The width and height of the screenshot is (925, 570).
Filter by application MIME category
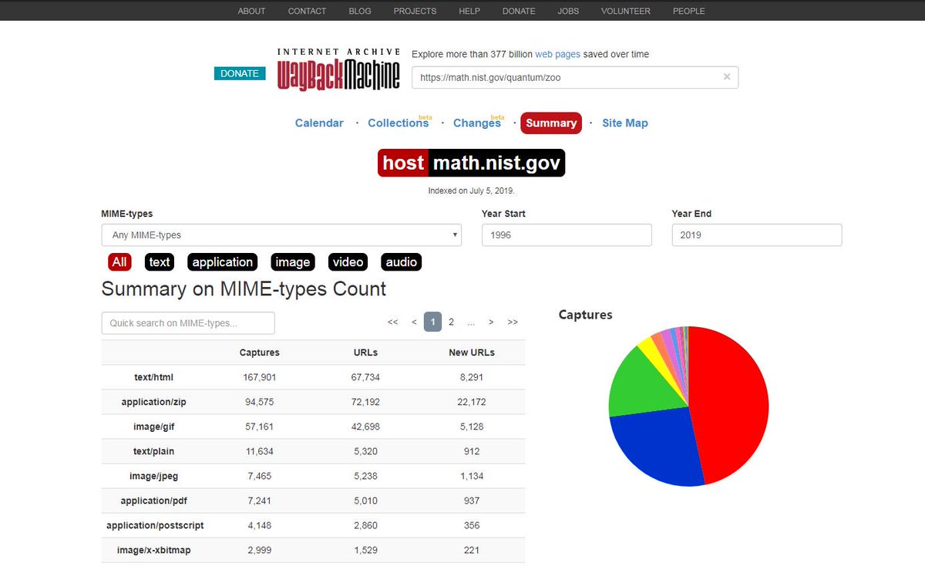(x=223, y=262)
